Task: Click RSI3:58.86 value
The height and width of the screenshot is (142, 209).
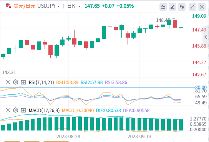Action: click(x=116, y=83)
